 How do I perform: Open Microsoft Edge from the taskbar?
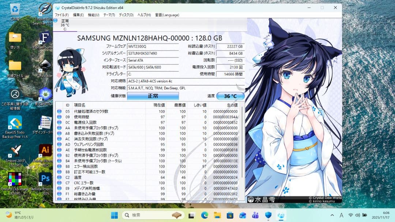205,215
